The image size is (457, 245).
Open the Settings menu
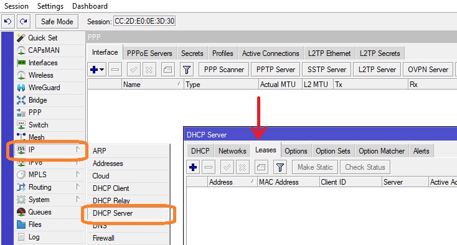(x=50, y=6)
